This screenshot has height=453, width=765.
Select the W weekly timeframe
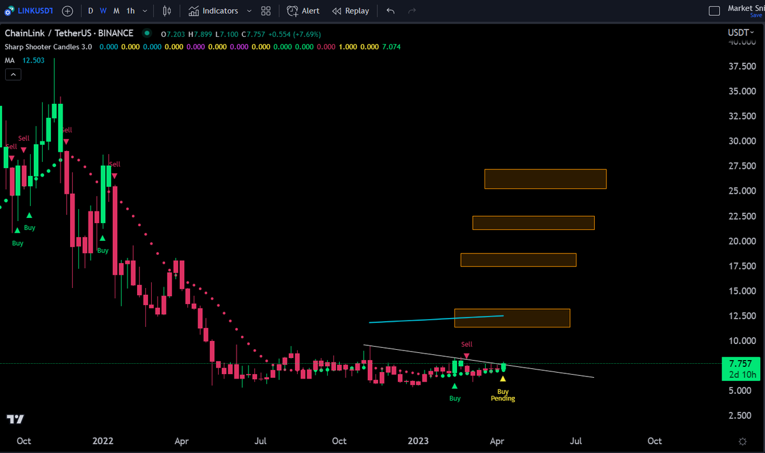(103, 11)
